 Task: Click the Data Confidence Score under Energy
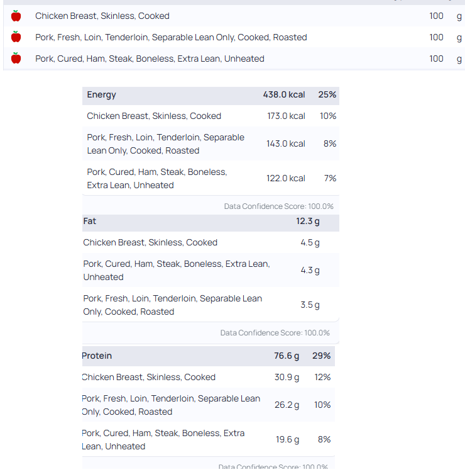278,206
